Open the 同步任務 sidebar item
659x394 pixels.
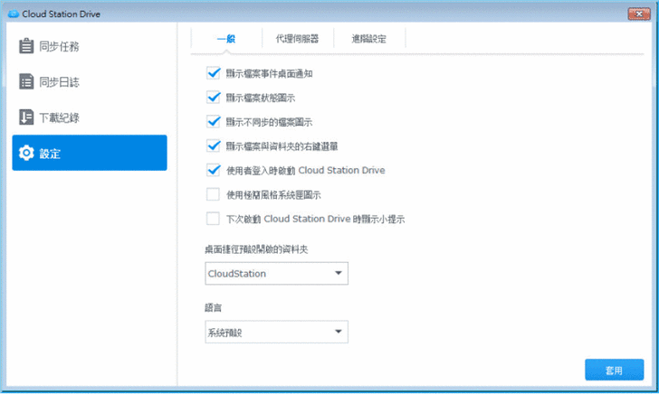click(90, 46)
